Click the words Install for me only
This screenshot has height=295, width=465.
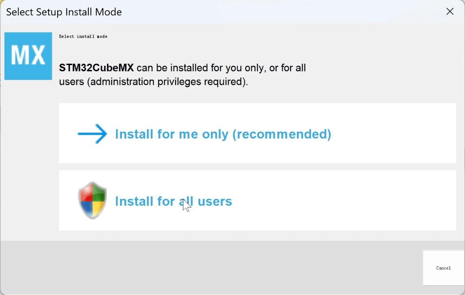(x=172, y=134)
